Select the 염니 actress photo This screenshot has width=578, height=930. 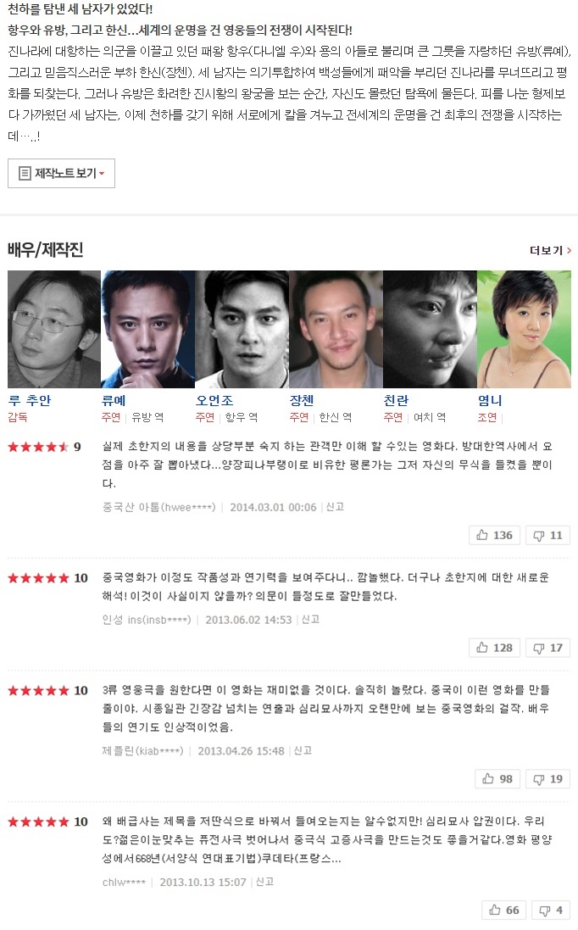pyautogui.click(x=524, y=329)
